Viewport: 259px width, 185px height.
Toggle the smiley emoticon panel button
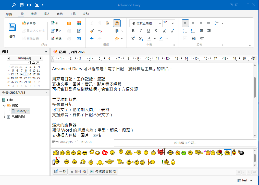tap(117, 23)
